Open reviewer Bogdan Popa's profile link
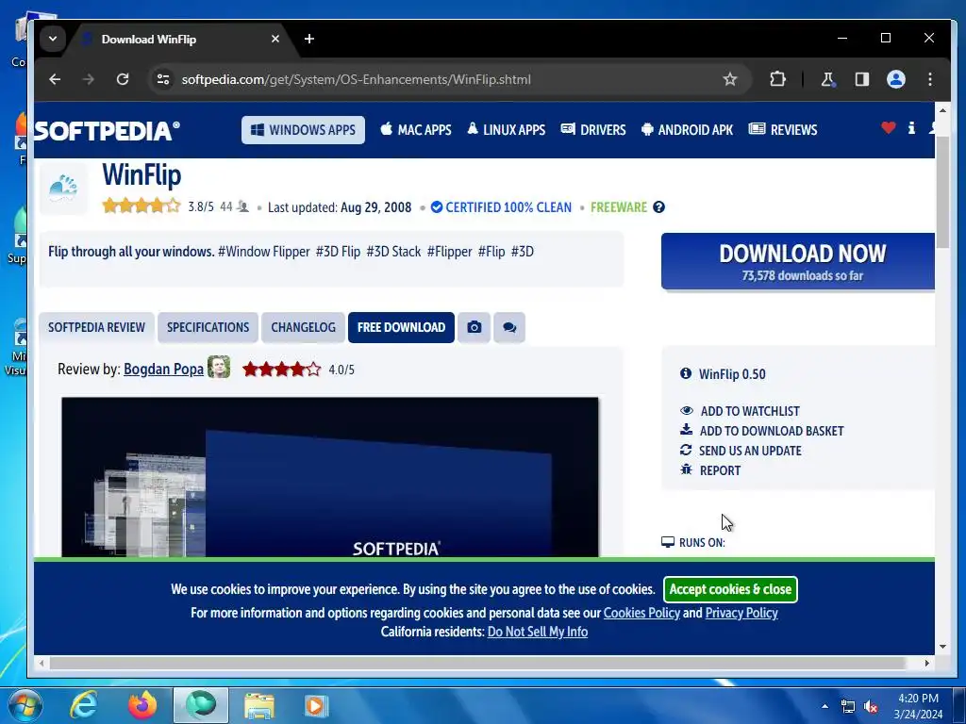966x724 pixels. [x=163, y=370]
